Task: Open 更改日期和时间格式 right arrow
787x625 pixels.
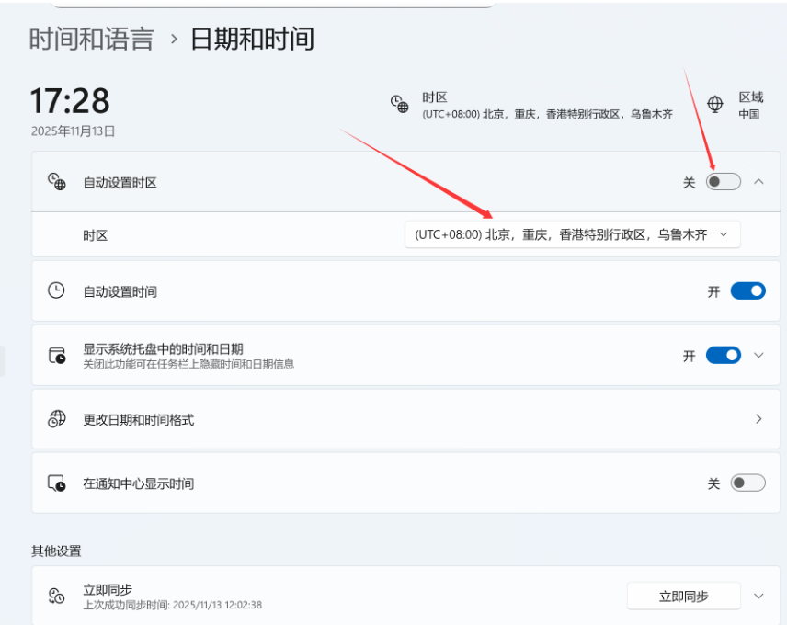Action: coord(758,419)
